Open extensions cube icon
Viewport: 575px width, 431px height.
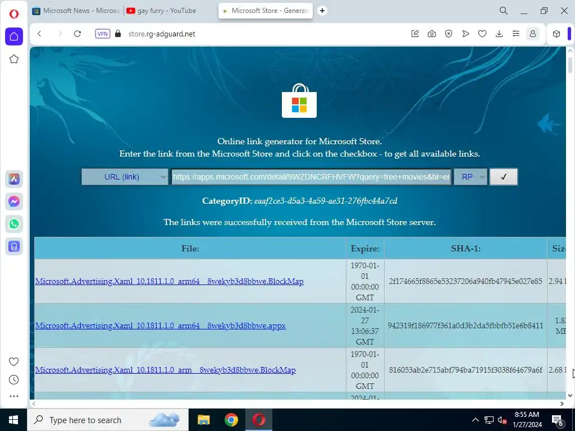click(556, 34)
